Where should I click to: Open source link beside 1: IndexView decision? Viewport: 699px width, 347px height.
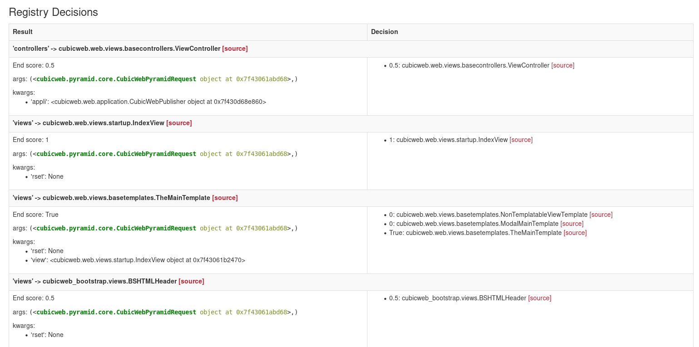521,140
